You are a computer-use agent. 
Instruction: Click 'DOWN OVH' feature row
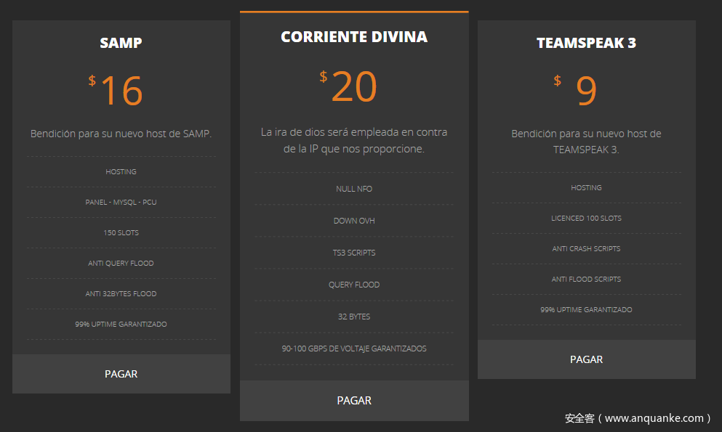coord(354,221)
